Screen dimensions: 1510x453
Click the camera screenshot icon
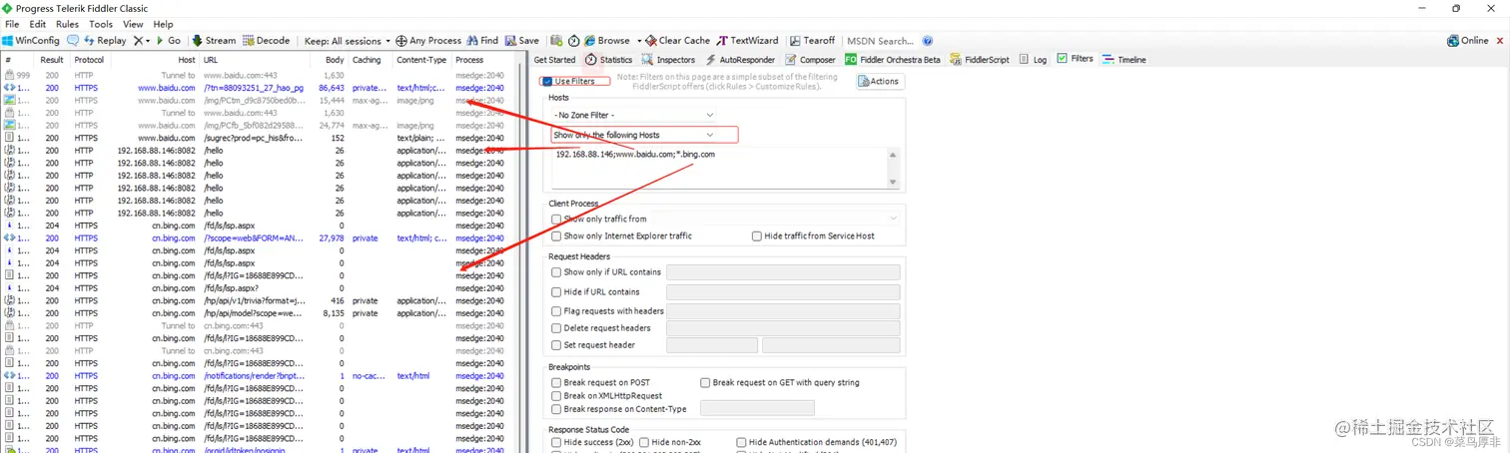(x=556, y=41)
